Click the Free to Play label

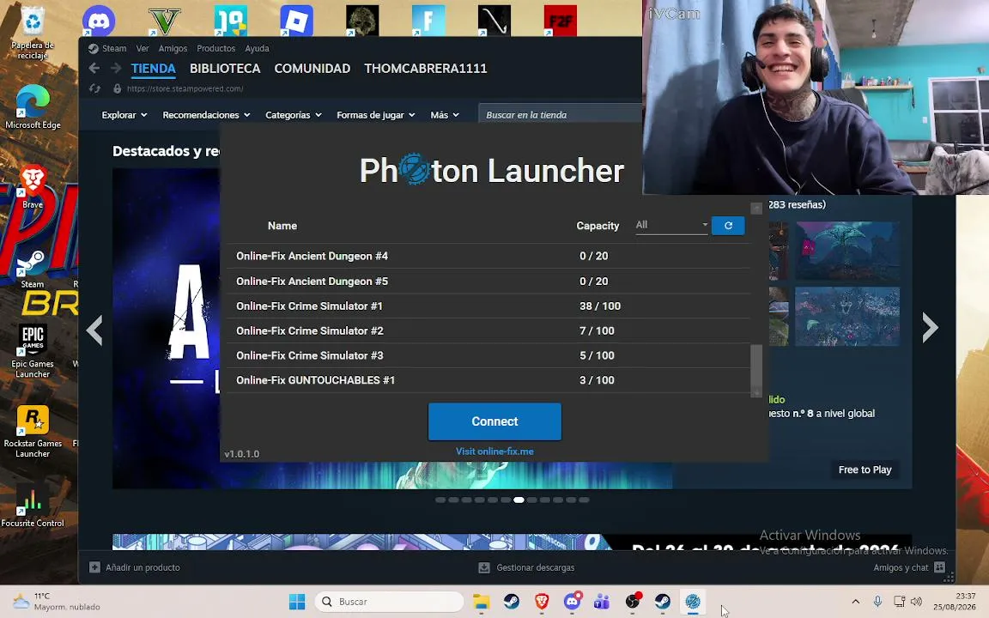coord(865,470)
